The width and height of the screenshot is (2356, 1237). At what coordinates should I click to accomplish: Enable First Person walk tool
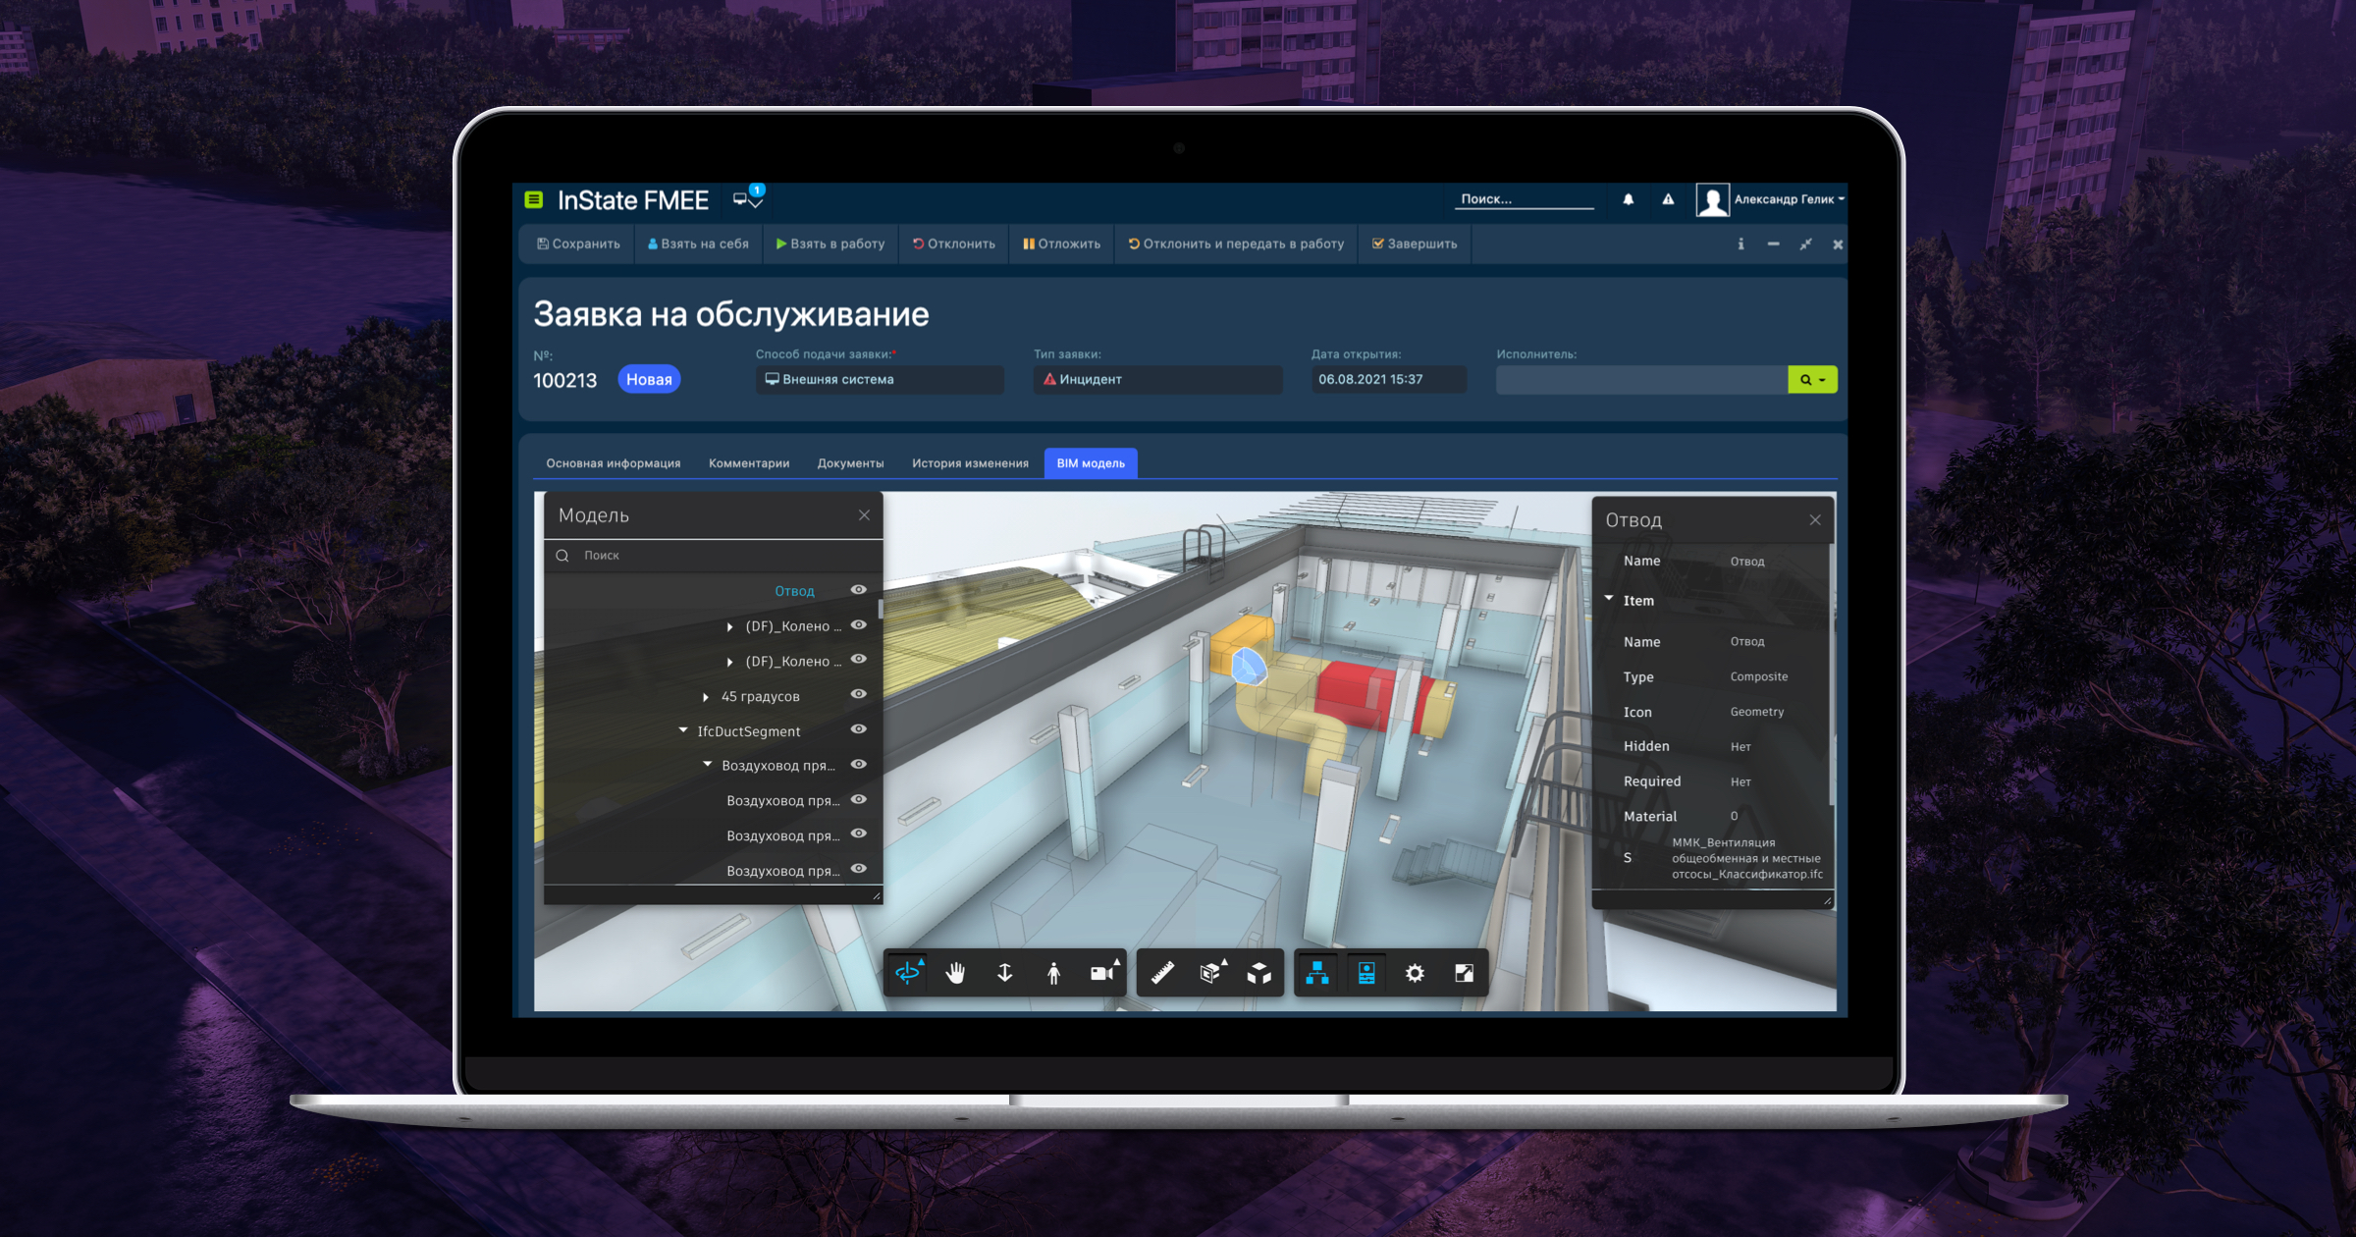[1053, 973]
